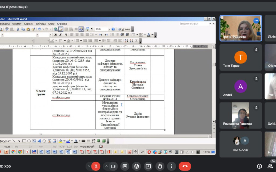Click the украинский language status indicator
The width and height of the screenshot is (276, 172).
[x=87, y=147]
